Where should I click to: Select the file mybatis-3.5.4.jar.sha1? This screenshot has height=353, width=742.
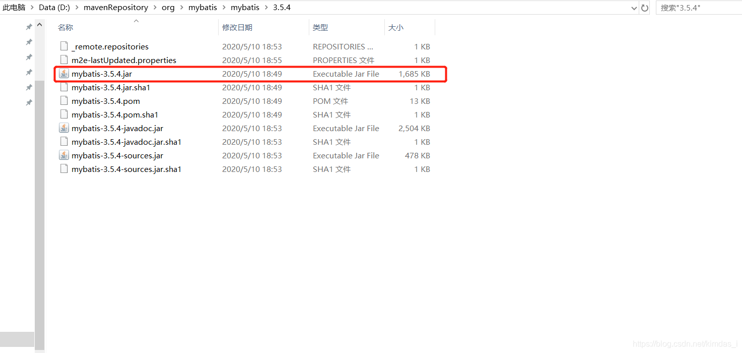click(111, 87)
